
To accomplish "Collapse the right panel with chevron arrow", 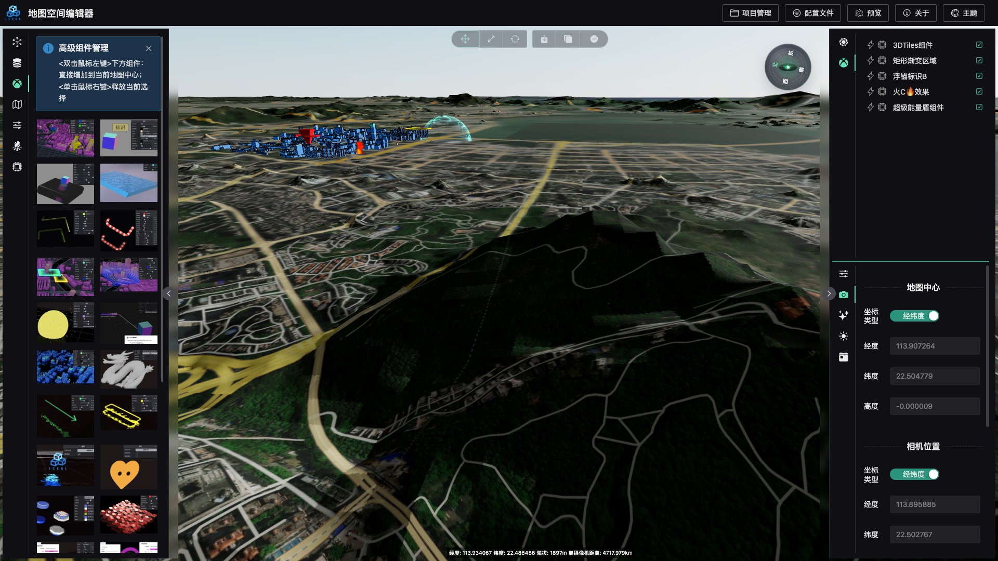I will click(829, 293).
